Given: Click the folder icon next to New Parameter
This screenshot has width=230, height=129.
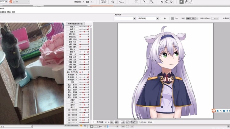Looking at the screenshot, I should (81, 125).
